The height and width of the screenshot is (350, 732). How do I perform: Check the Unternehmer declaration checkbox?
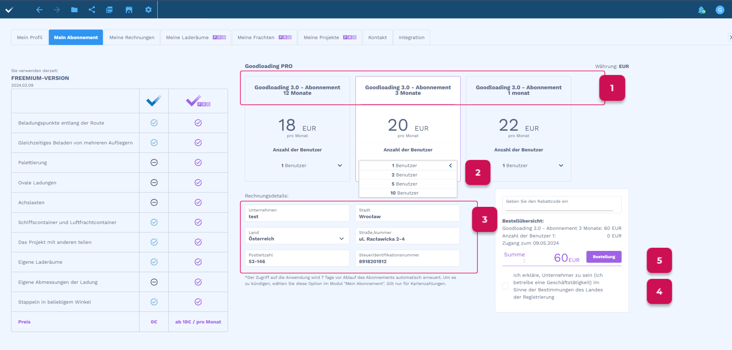click(x=506, y=286)
